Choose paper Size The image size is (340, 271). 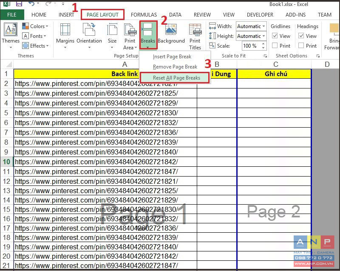pos(112,36)
